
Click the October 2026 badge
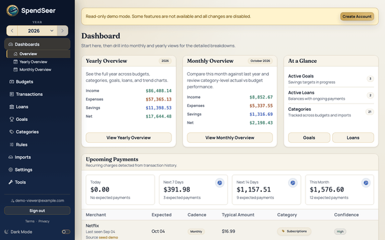point(260,61)
